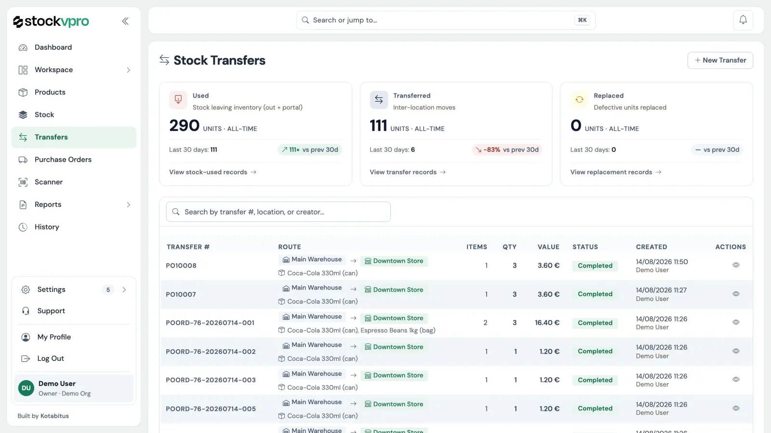Screen dimensions: 771x433
Task: Click the Transferred card arrows icon
Action: click(x=379, y=100)
